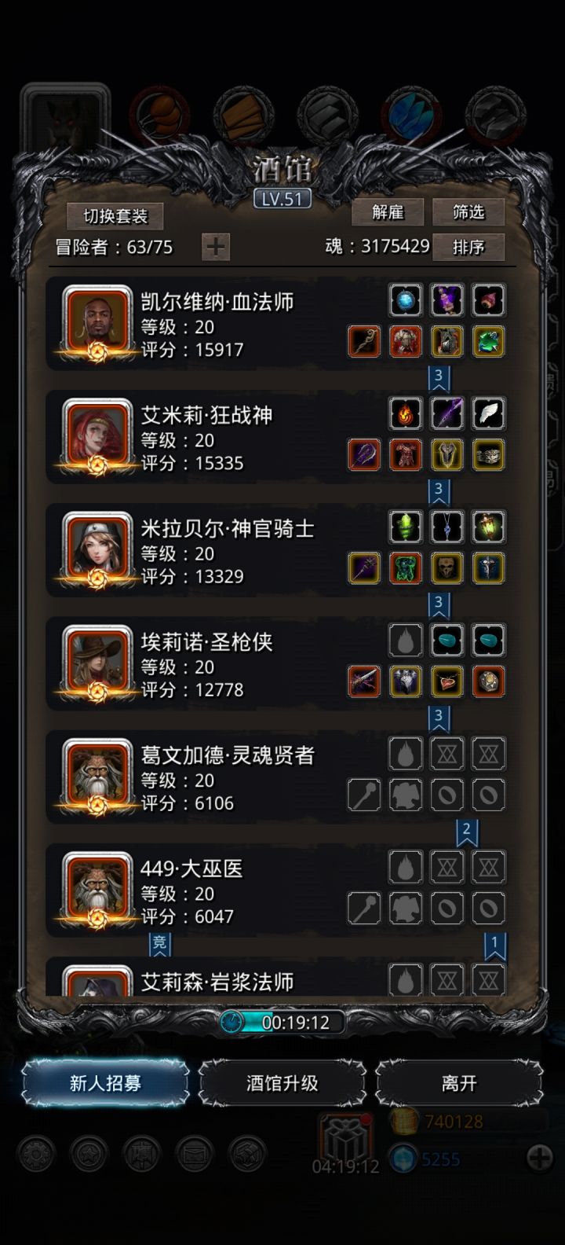Open the green lantern item of 米拉贝尔·神官骑士
565x1245 pixels.
coord(489,527)
